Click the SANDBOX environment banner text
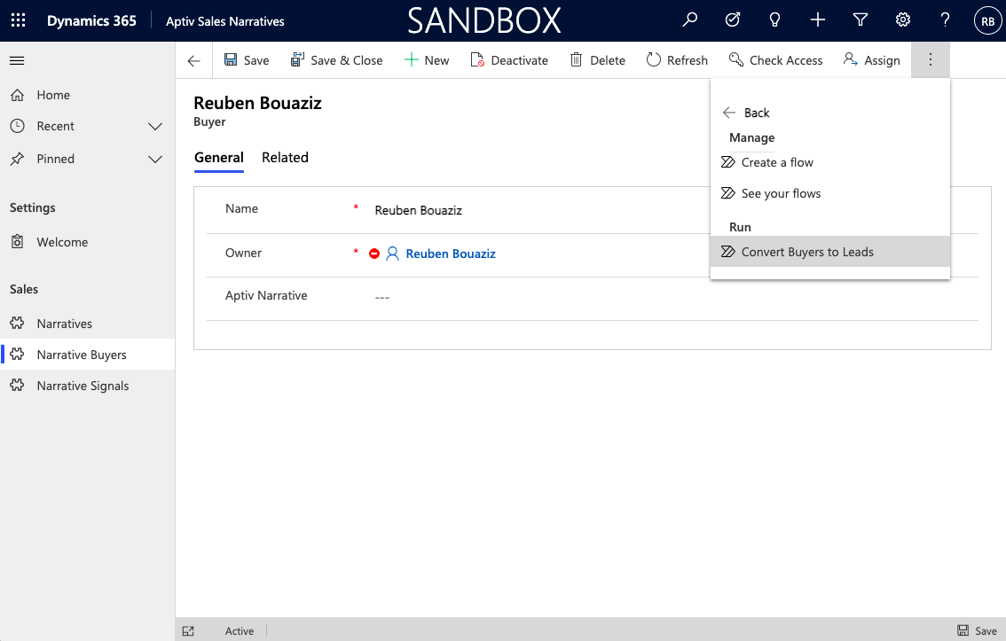Image resolution: width=1006 pixels, height=641 pixels. pyautogui.click(x=484, y=20)
